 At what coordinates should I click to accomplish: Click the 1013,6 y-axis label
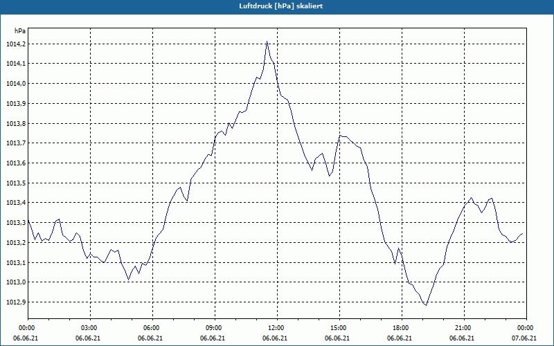click(x=16, y=163)
